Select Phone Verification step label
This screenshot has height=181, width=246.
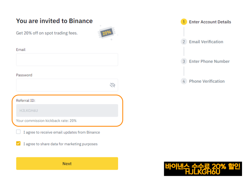[207, 81]
